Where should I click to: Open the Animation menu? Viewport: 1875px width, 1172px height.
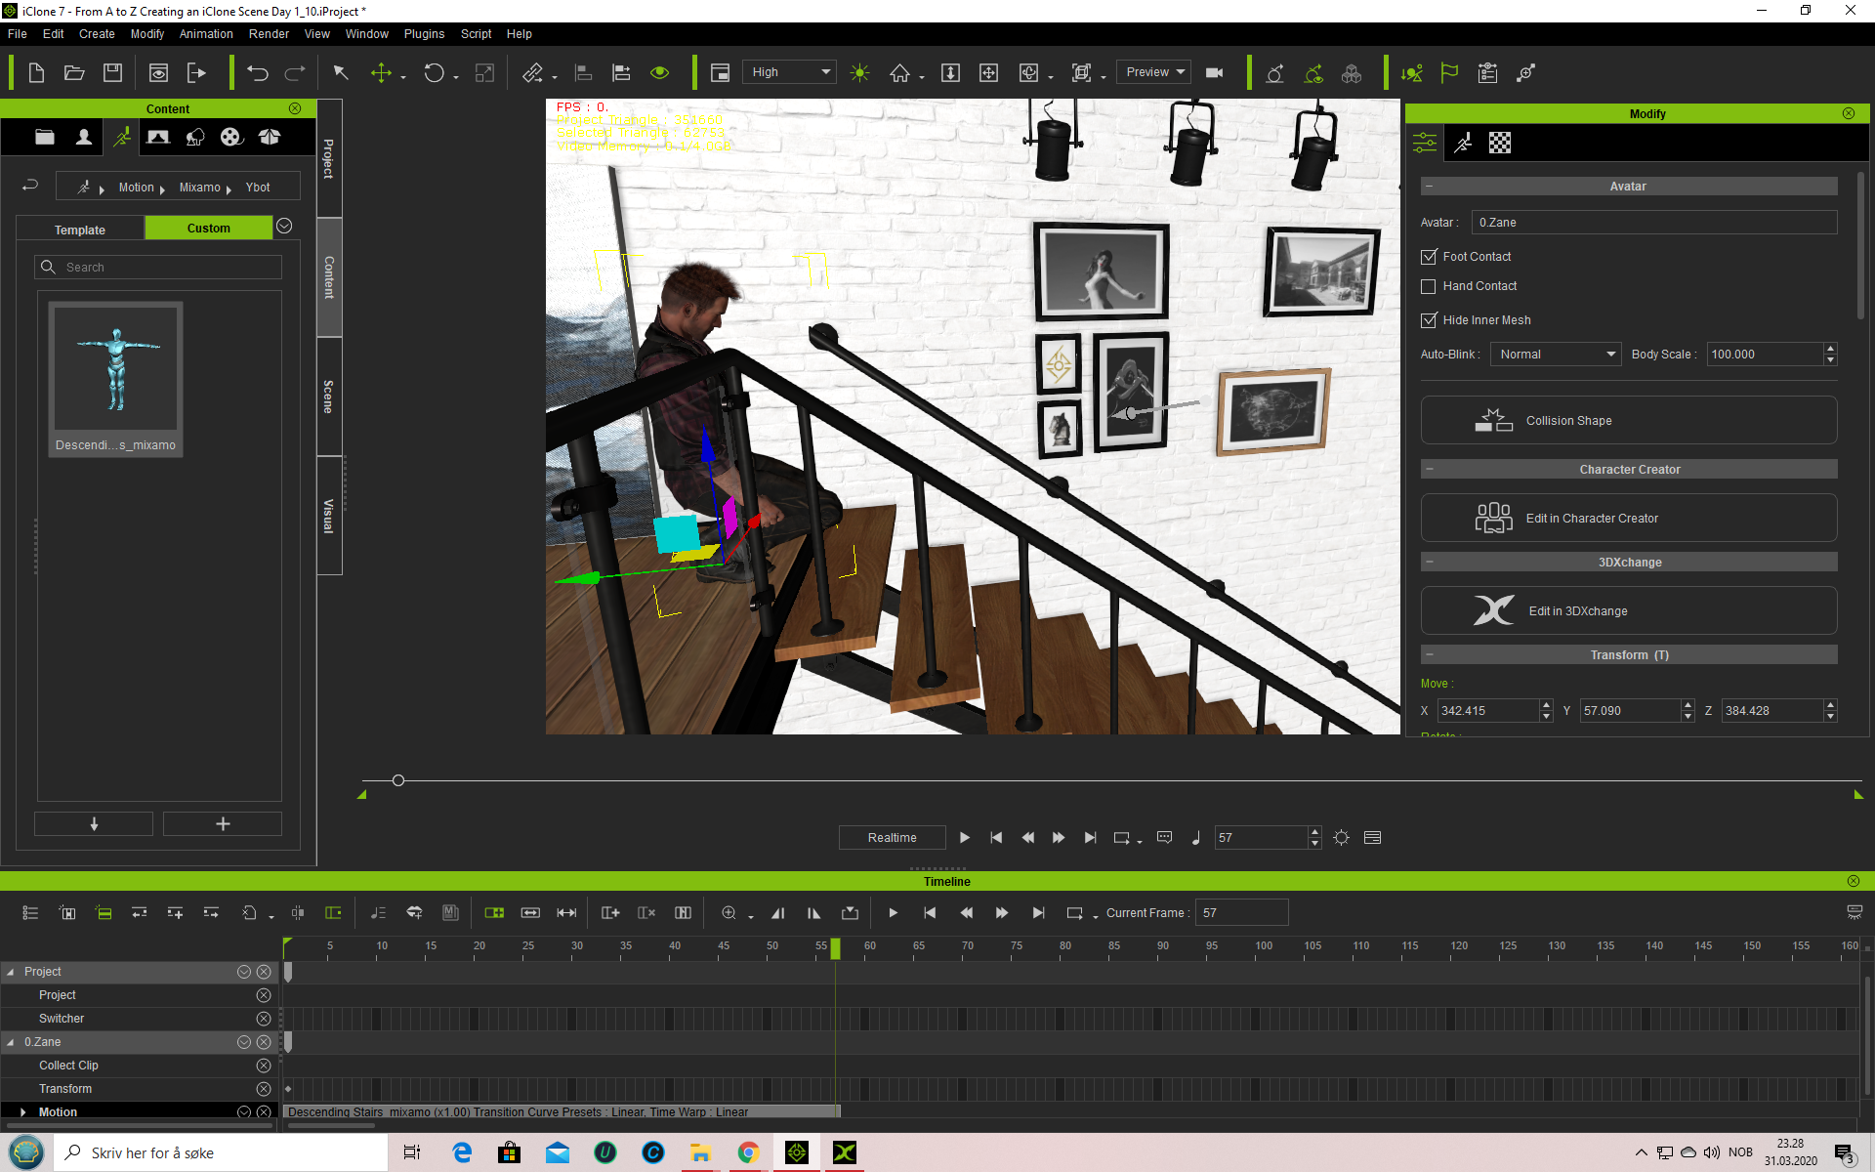(x=206, y=34)
